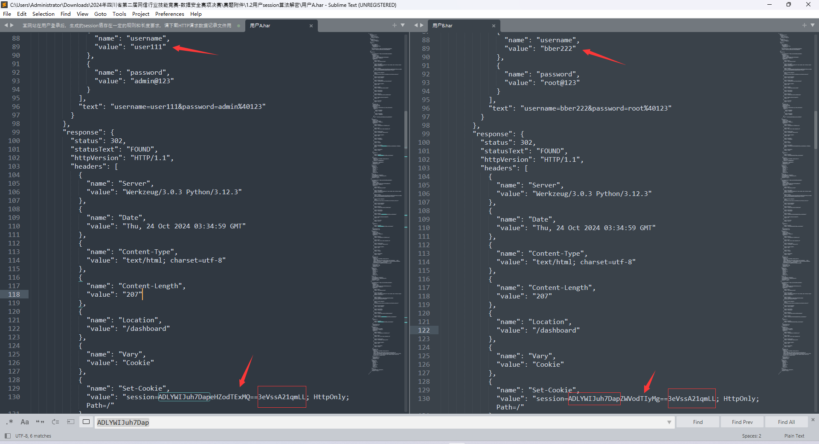The height and width of the screenshot is (444, 819).
Task: Open the Goto menu
Action: (100, 14)
